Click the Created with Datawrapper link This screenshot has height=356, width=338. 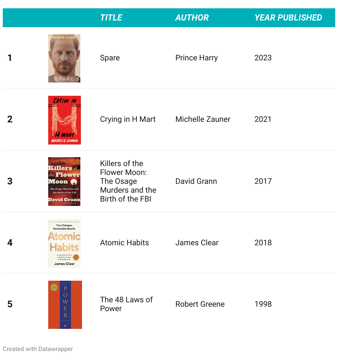(38, 349)
